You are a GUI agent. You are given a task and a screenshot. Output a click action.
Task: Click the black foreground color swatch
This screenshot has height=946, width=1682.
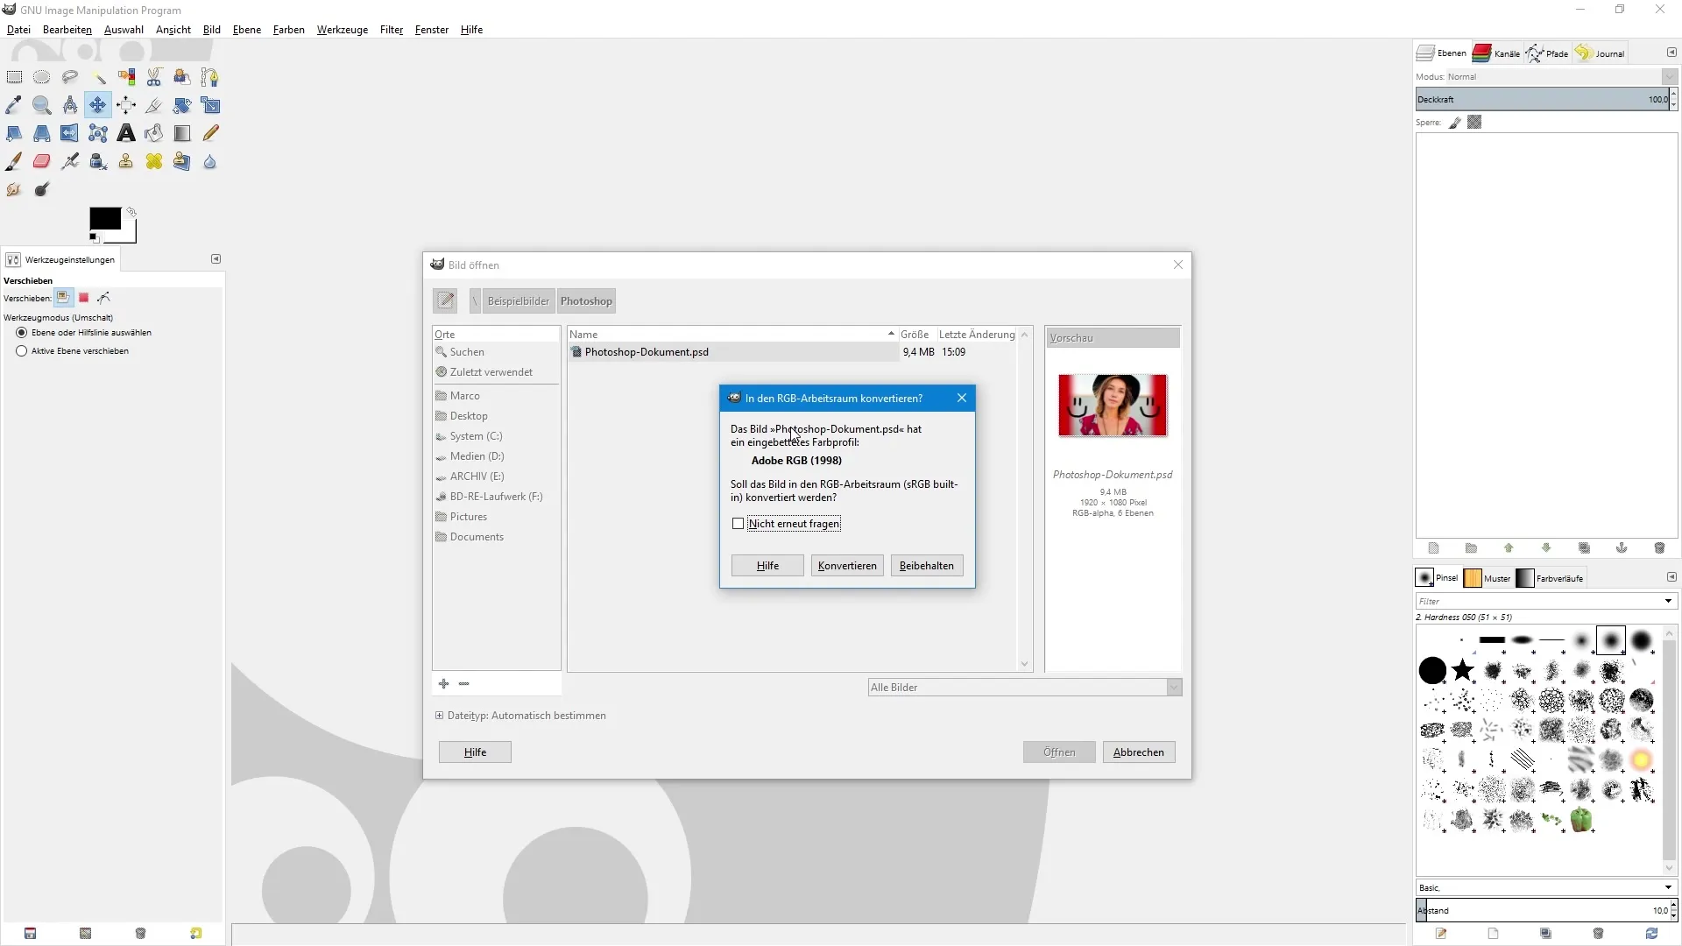pyautogui.click(x=104, y=218)
